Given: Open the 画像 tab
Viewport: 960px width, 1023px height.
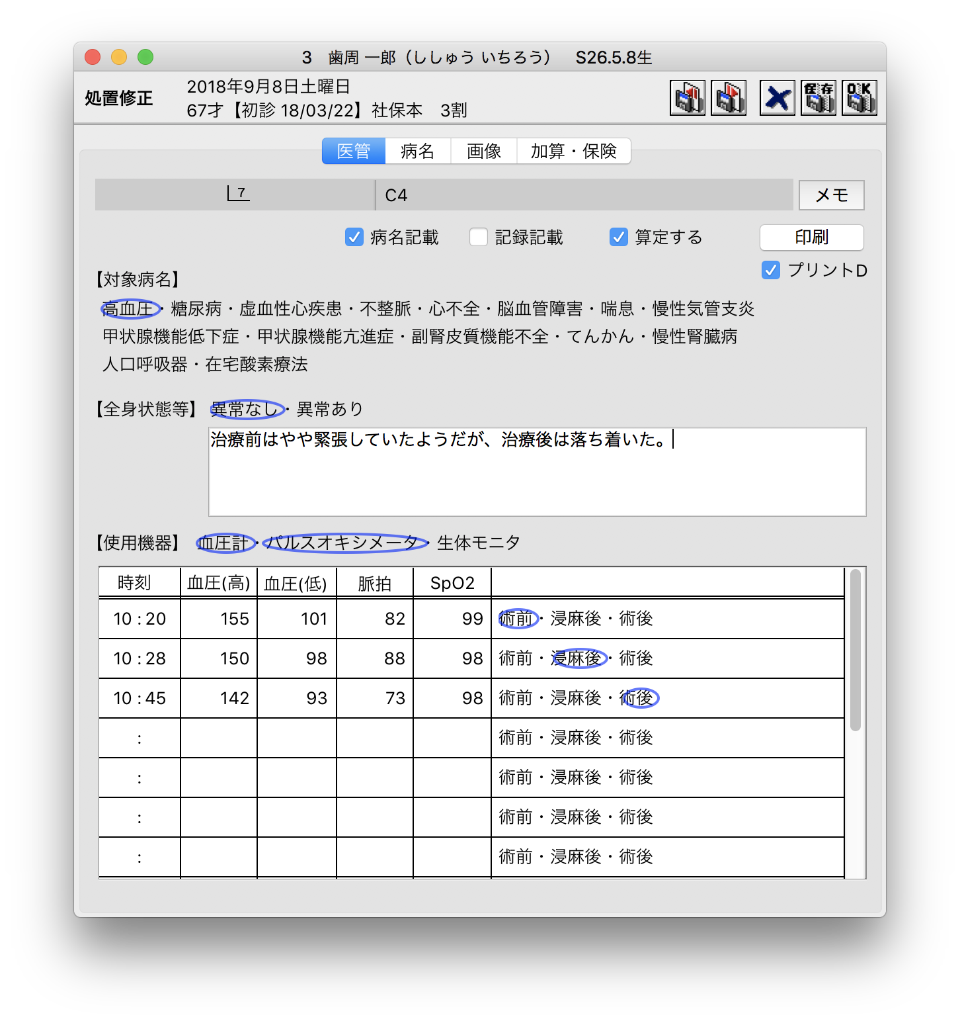Looking at the screenshot, I should pyautogui.click(x=484, y=151).
